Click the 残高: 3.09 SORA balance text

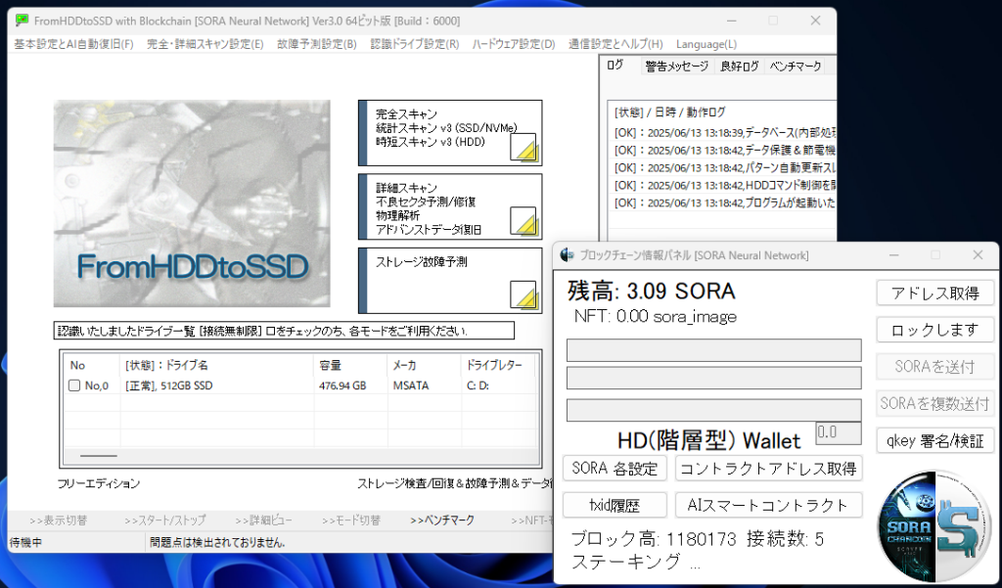[x=651, y=292]
